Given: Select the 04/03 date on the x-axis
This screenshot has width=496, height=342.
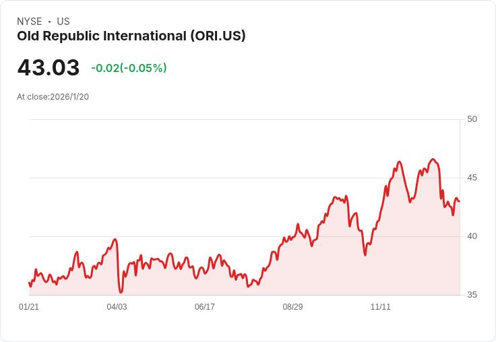Looking at the screenshot, I should click(117, 307).
